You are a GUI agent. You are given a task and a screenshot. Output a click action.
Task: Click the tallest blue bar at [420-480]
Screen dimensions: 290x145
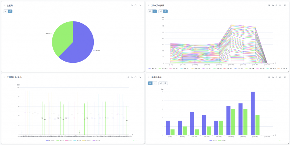253,113
